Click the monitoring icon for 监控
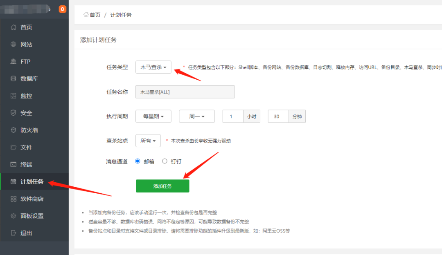 (x=14, y=96)
